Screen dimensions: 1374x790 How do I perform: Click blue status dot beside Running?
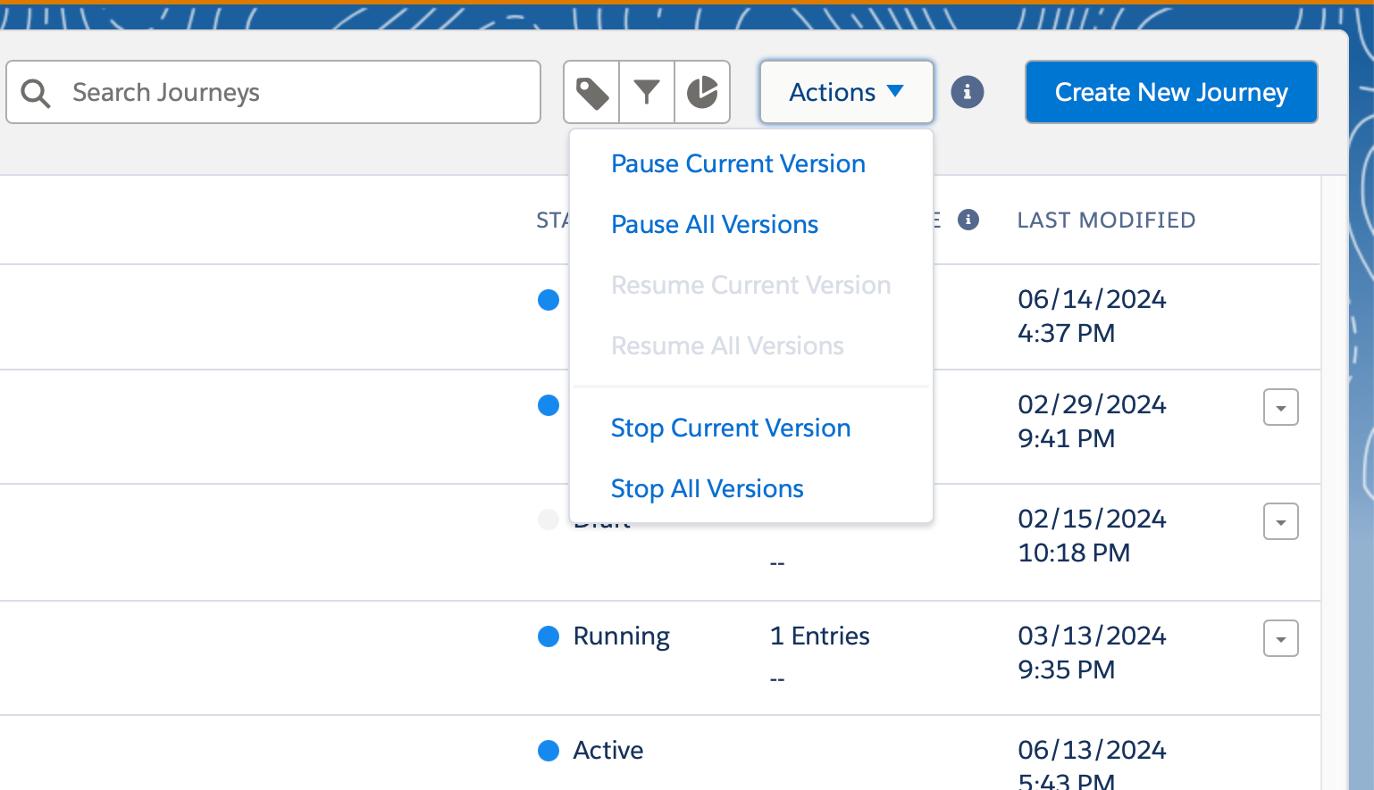(x=549, y=636)
